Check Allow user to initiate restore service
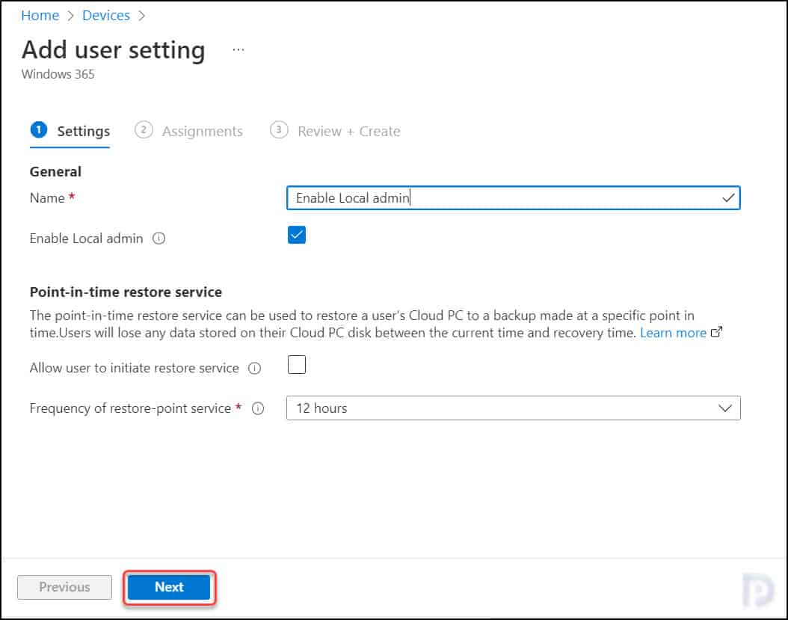The image size is (788, 620). [297, 364]
